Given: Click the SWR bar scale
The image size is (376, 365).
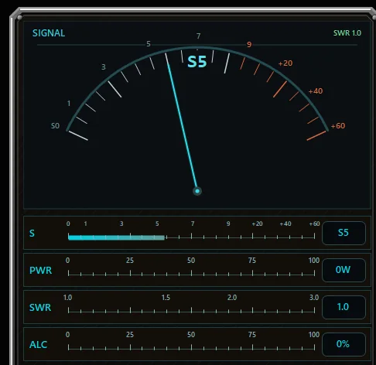Looking at the screenshot, I should point(191,310).
